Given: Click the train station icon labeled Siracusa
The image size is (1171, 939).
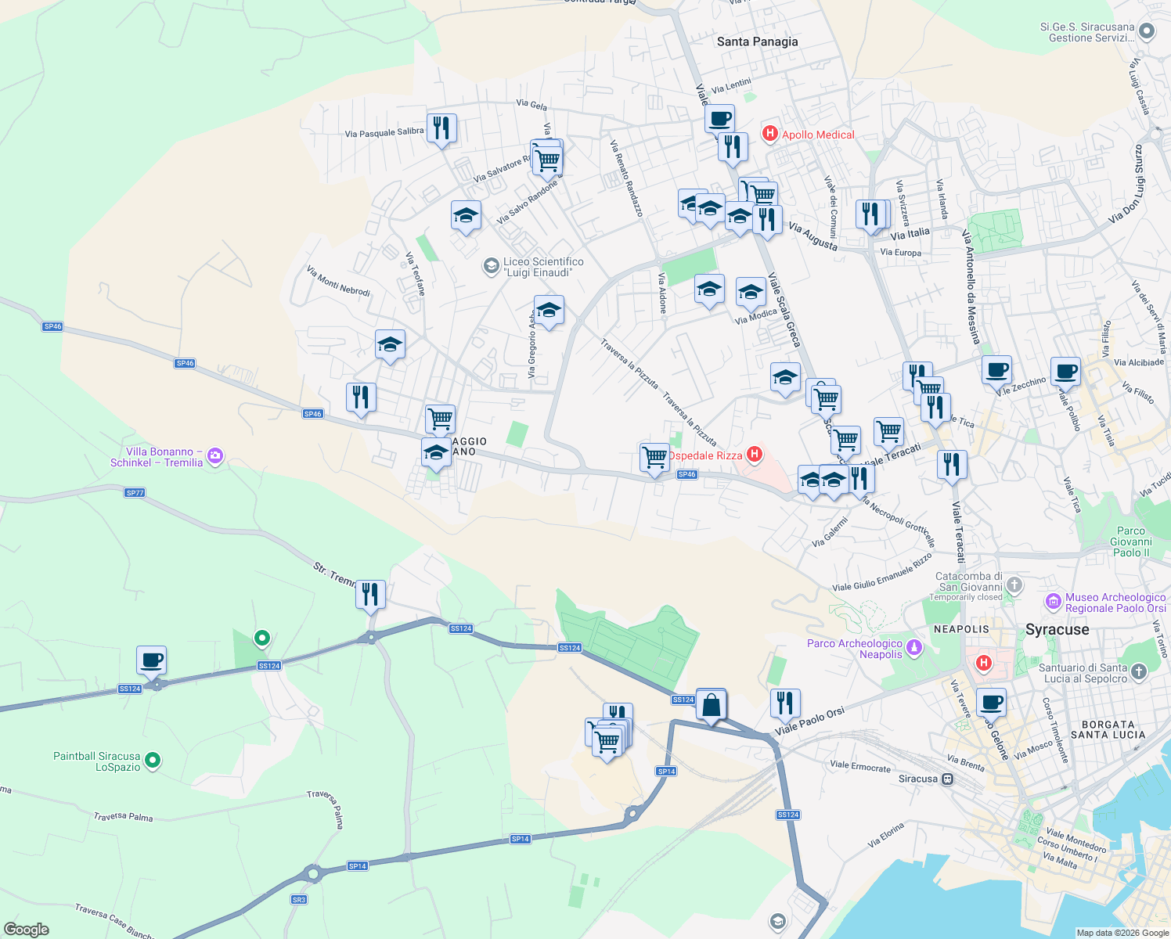Looking at the screenshot, I should tap(947, 779).
